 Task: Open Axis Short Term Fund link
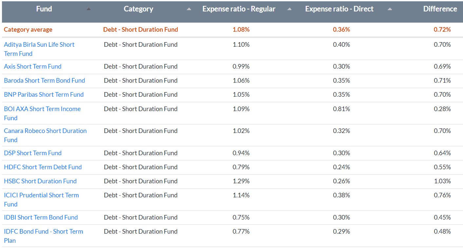coord(33,66)
